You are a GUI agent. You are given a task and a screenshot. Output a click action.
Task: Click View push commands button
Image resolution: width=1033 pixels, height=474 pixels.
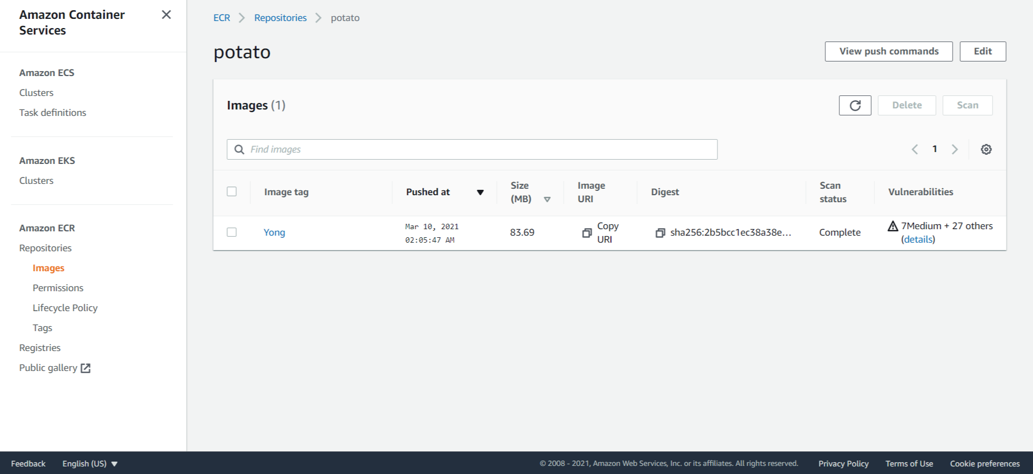pos(888,51)
